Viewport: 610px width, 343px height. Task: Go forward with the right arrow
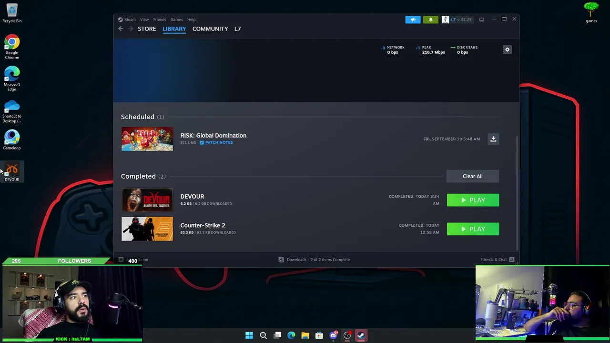(x=131, y=29)
